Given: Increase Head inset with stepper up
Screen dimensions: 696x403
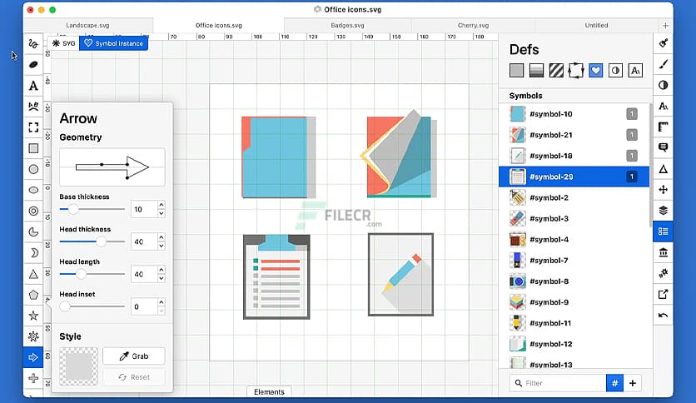Looking at the screenshot, I should click(x=162, y=301).
